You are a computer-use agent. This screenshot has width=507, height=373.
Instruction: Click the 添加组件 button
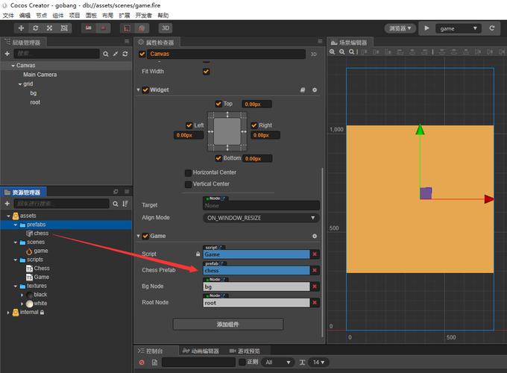point(228,324)
